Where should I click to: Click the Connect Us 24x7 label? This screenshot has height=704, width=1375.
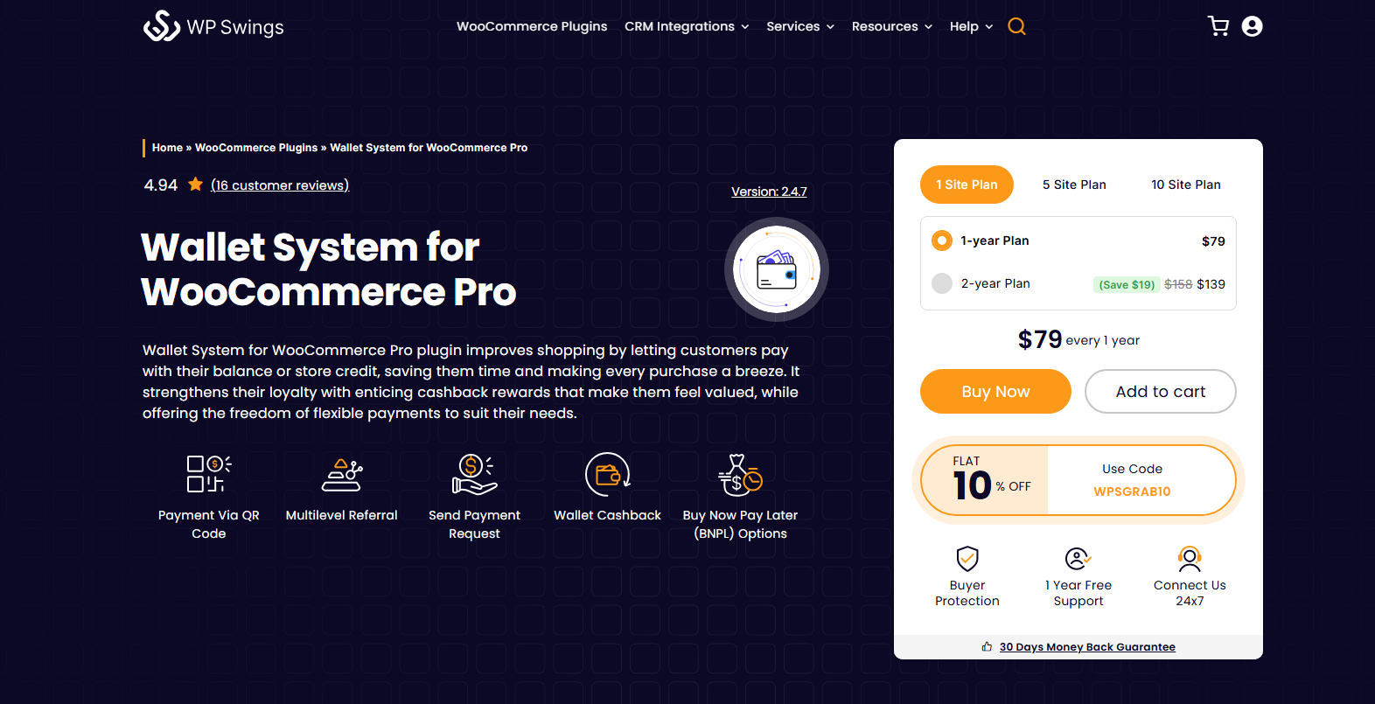pyautogui.click(x=1190, y=593)
